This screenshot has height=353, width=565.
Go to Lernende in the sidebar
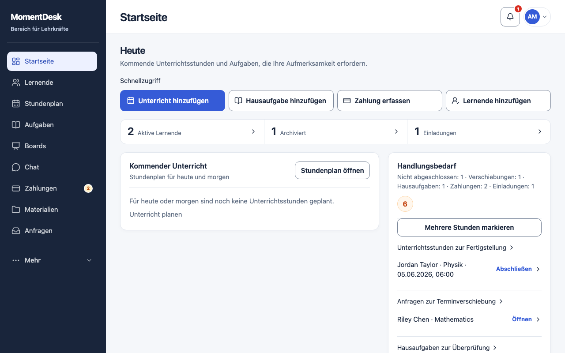pos(52,83)
